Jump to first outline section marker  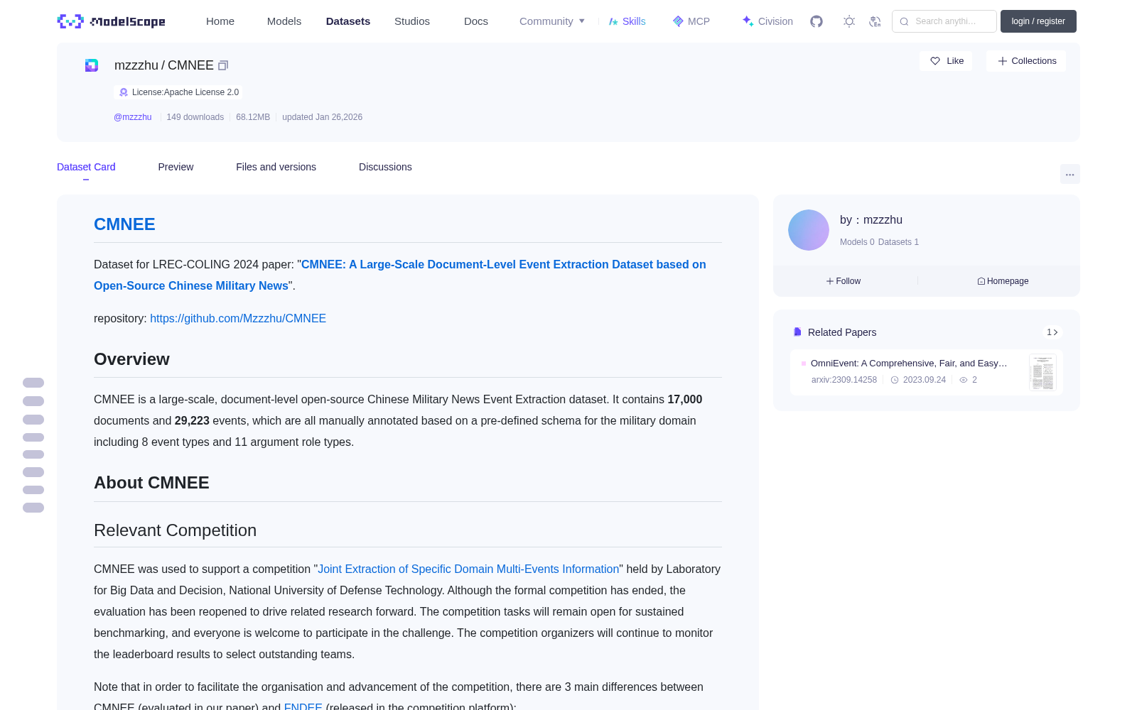33,383
